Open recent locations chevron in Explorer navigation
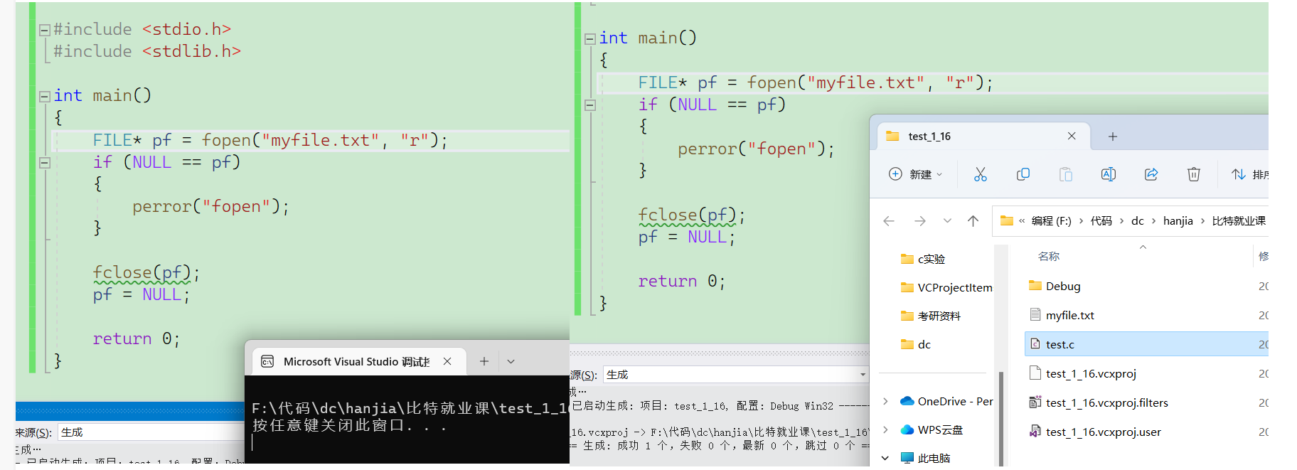The height and width of the screenshot is (470, 1297). coord(947,221)
